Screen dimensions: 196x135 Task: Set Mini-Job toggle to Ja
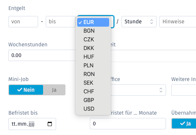pos(54,90)
